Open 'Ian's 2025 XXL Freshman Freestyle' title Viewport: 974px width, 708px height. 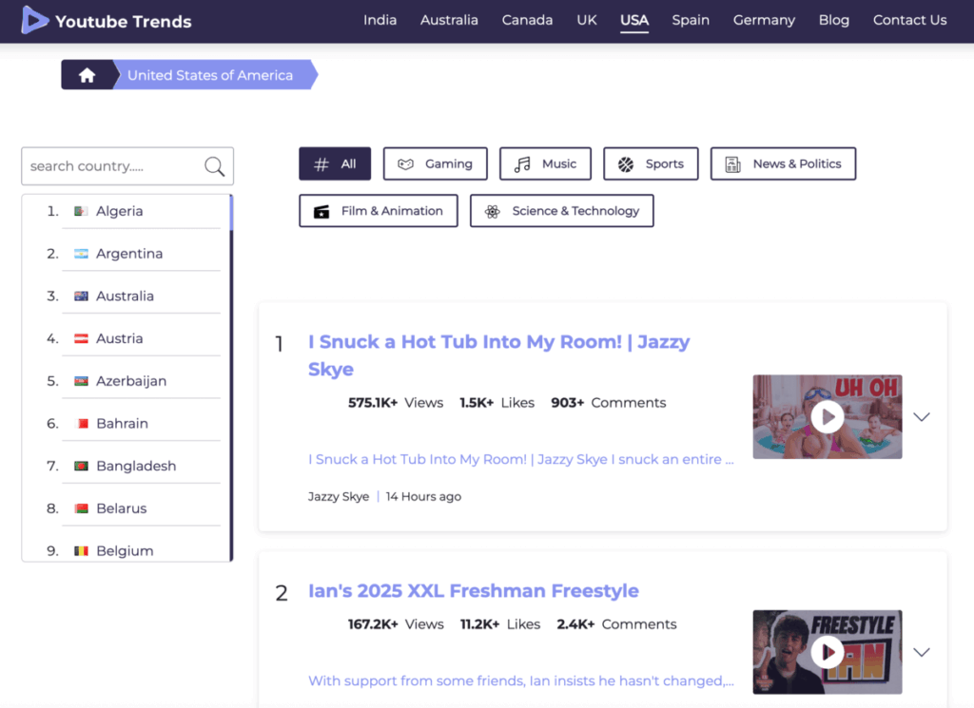[x=474, y=591]
